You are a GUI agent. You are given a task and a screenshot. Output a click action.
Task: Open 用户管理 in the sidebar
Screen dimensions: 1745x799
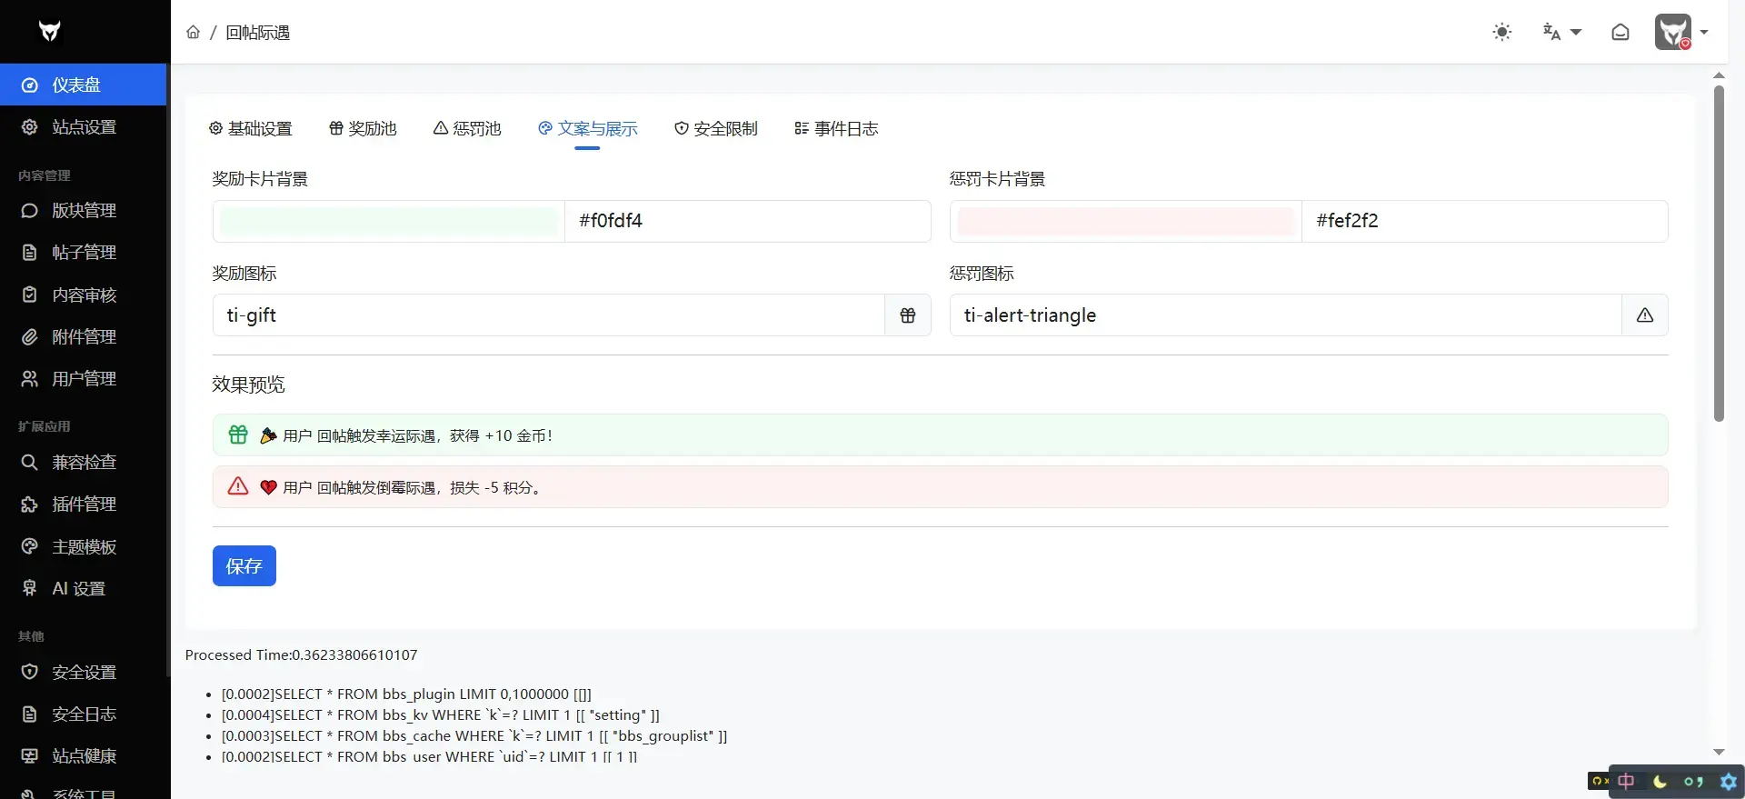tap(84, 378)
